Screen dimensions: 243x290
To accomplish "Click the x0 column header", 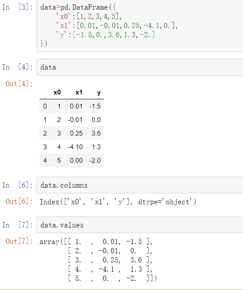I will point(57,92).
